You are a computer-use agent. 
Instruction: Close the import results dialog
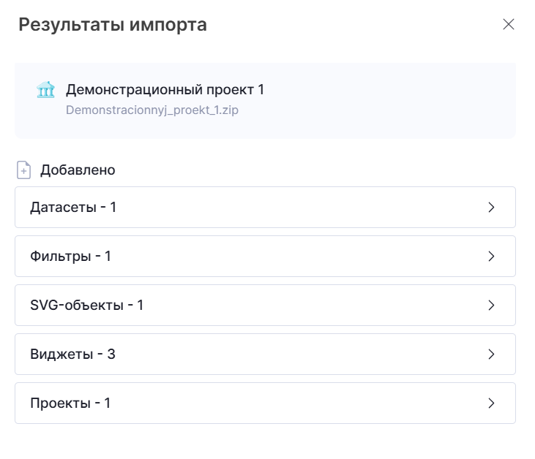[x=509, y=24]
